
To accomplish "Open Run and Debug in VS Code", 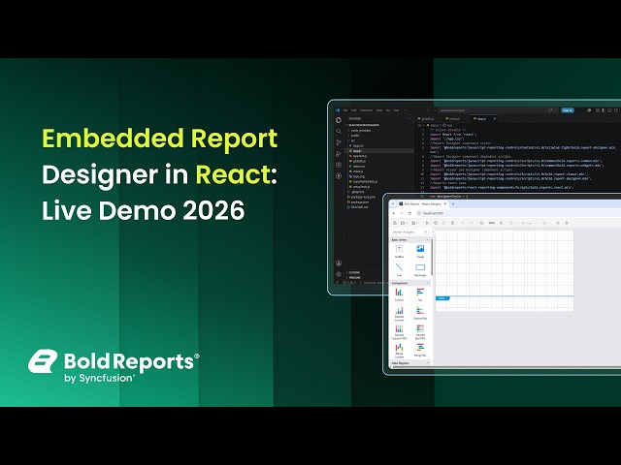I will click(x=339, y=154).
